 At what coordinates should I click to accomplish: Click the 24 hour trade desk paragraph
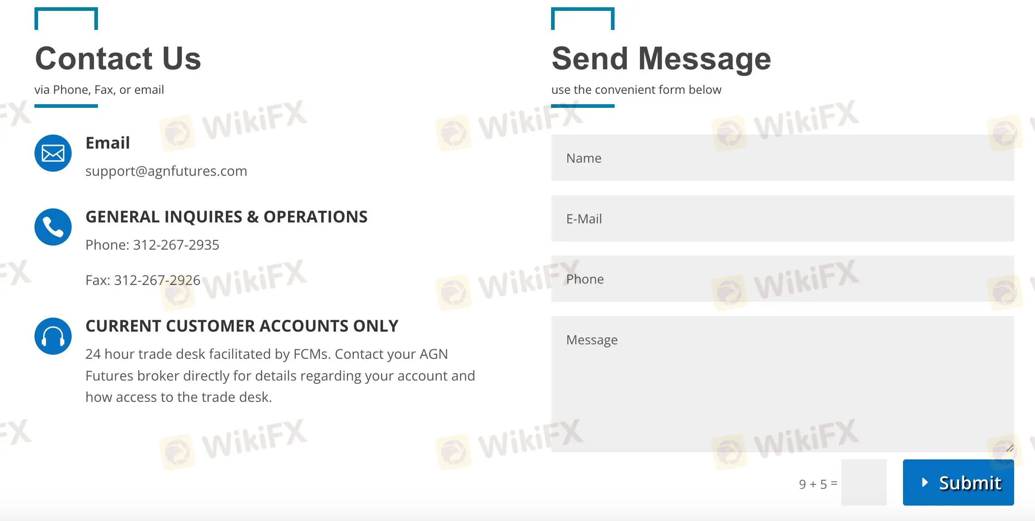click(x=280, y=376)
